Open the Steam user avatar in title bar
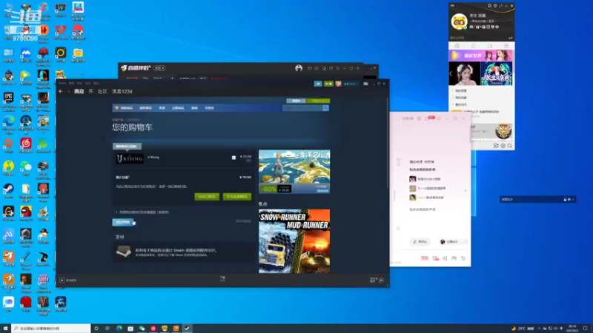Image resolution: width=593 pixels, height=333 pixels. point(339,84)
